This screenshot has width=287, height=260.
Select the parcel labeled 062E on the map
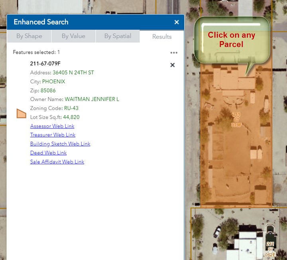(270, 249)
